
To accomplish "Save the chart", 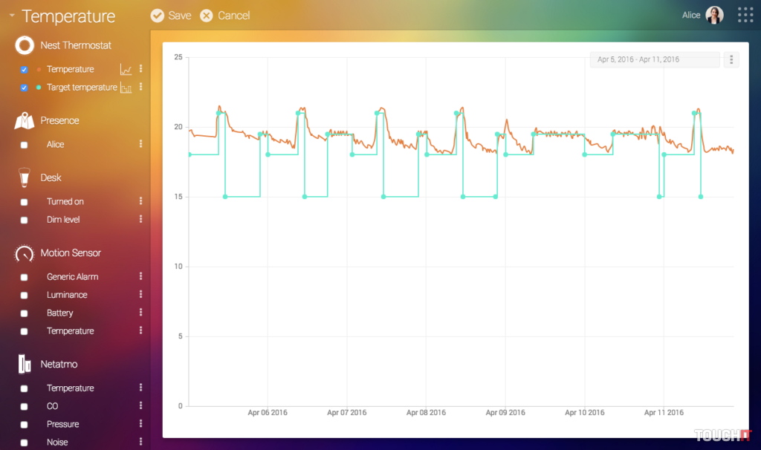I will 171,16.
